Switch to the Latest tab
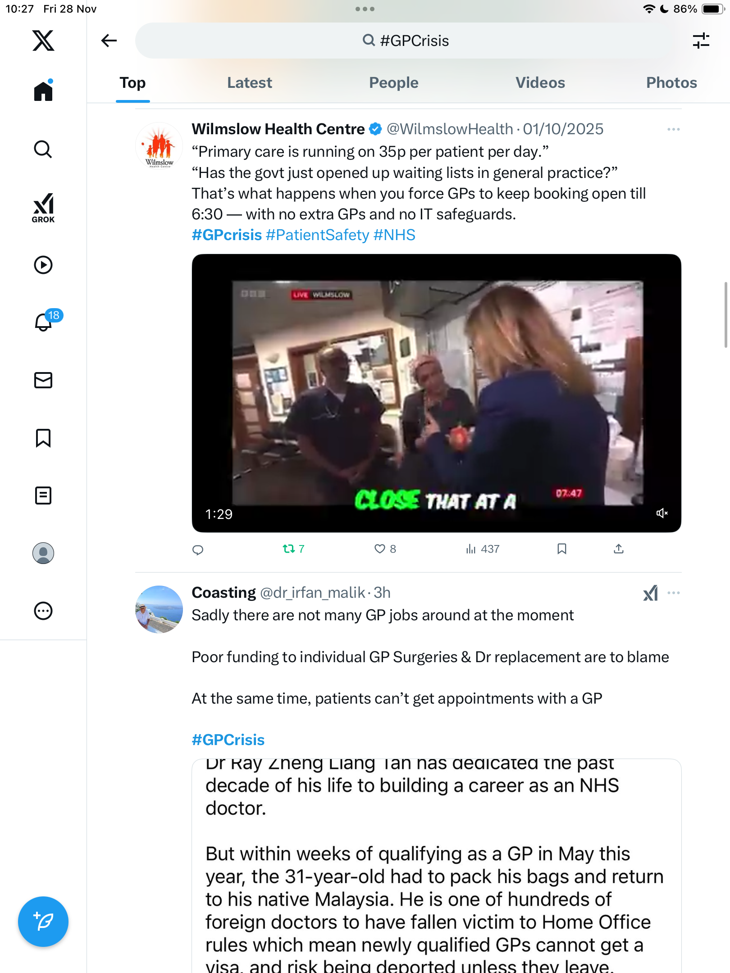730x973 pixels. click(x=249, y=83)
